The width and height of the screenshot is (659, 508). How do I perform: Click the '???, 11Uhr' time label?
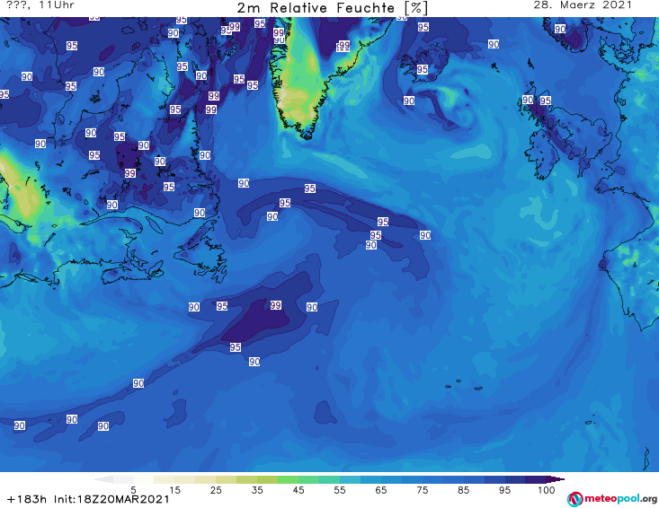click(40, 5)
